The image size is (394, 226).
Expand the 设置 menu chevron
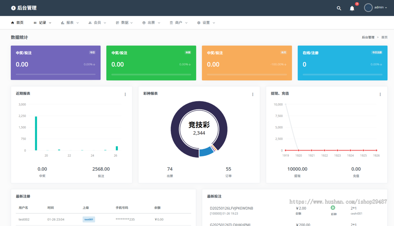point(214,23)
